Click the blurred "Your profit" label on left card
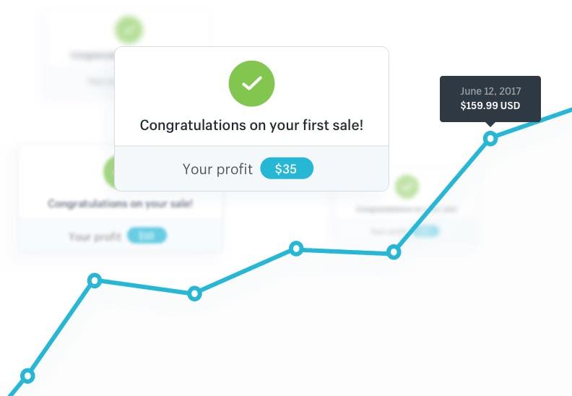 [x=95, y=236]
